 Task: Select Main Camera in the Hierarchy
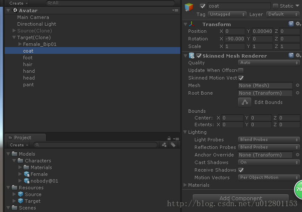[x=33, y=17]
